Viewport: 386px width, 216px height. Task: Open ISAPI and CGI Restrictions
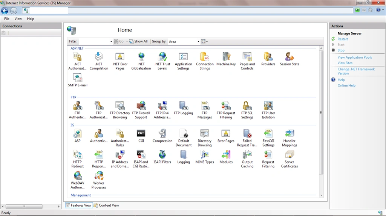(x=141, y=159)
